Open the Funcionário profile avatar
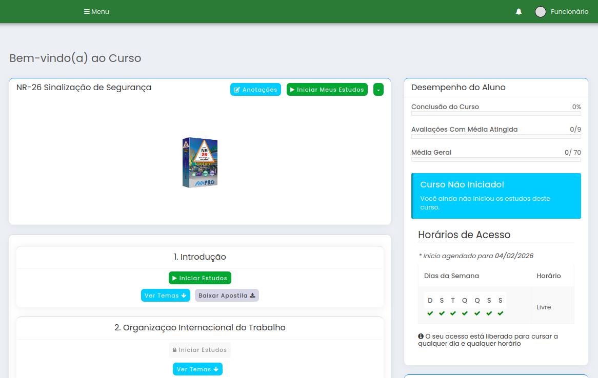This screenshot has height=378, width=598. (542, 11)
